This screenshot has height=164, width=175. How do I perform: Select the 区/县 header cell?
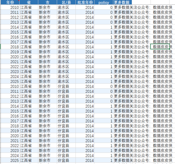pyautogui.click(x=66, y=2)
